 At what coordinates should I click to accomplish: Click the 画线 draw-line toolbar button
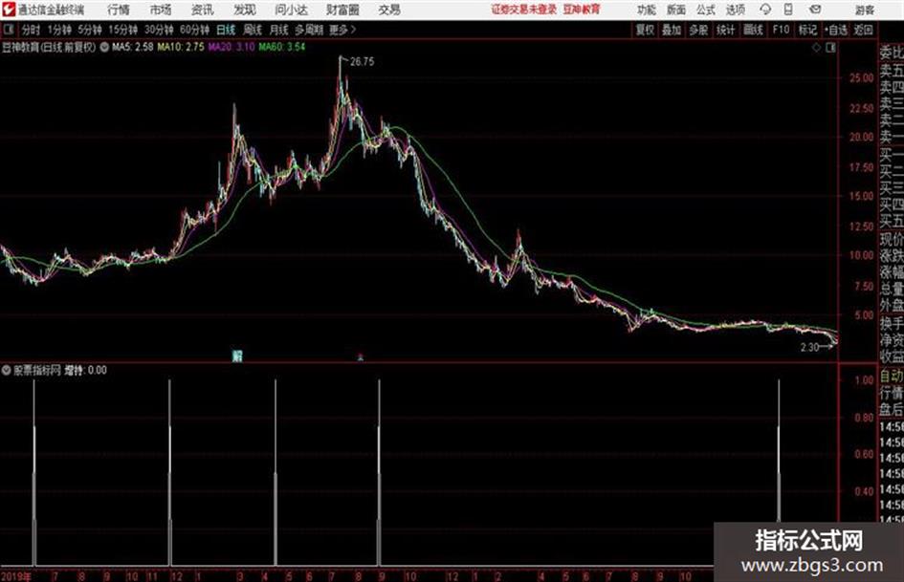coord(754,30)
